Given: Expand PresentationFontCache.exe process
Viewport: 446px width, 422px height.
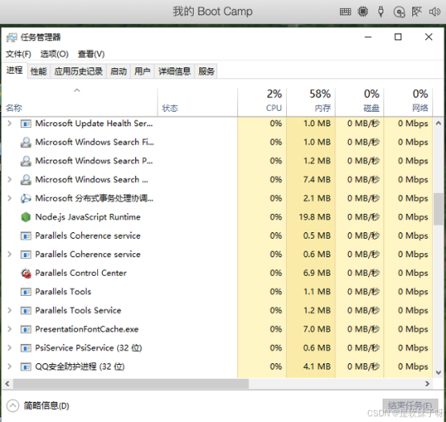Looking at the screenshot, I should coord(10,330).
